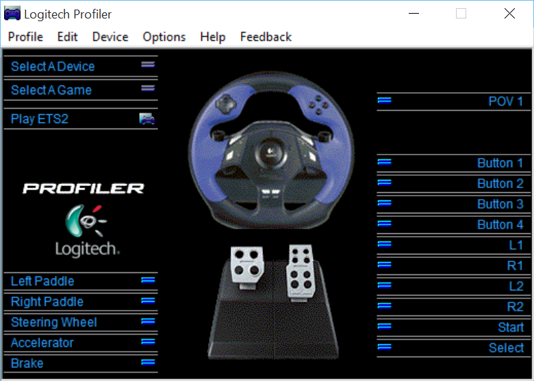Click the gamepad icon beside Play ETS2
This screenshot has width=534, height=381.
(x=147, y=119)
